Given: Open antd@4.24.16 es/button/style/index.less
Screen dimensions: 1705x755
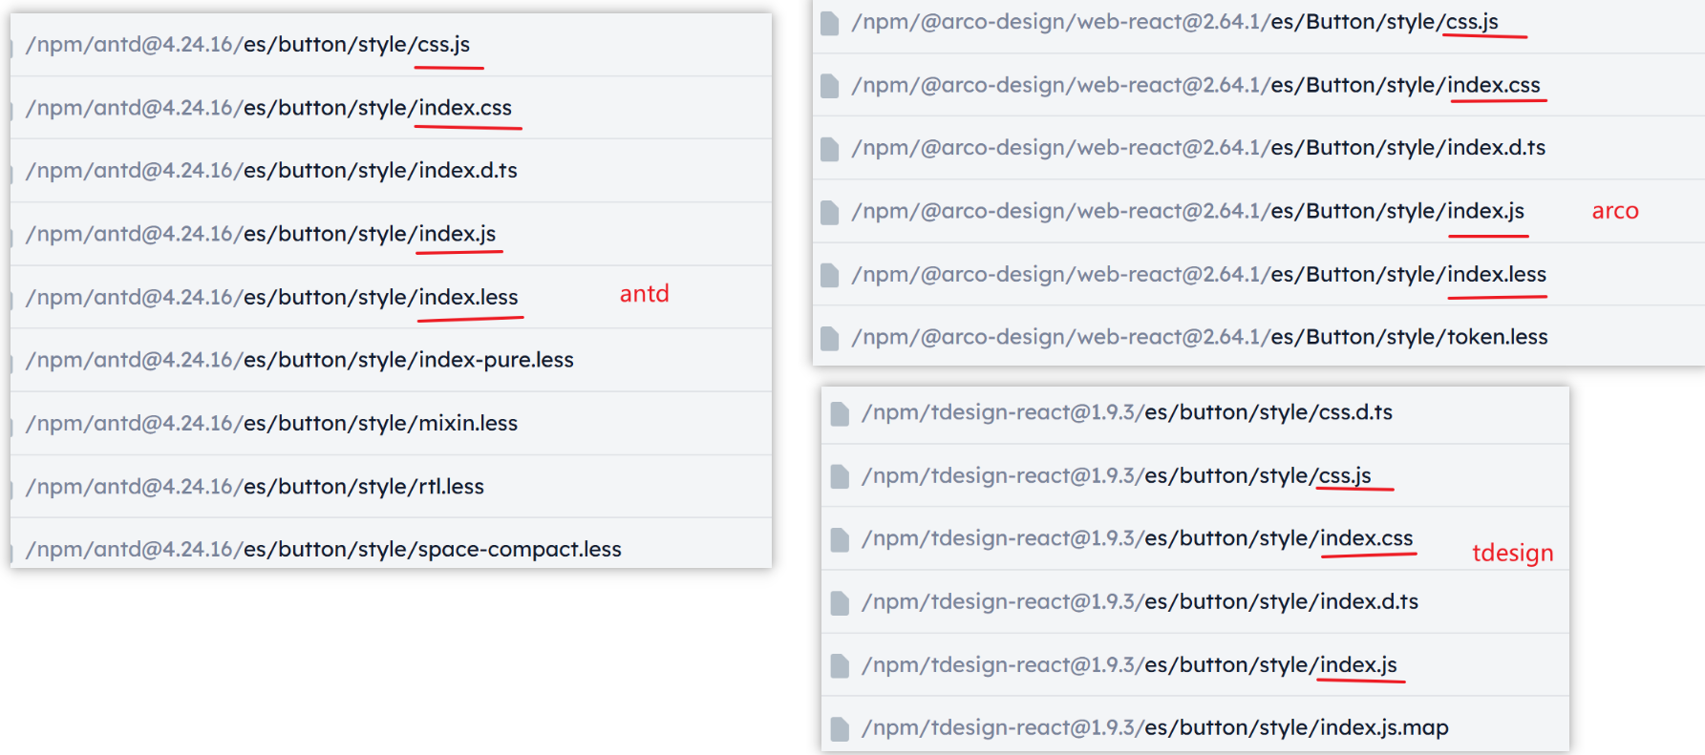Looking at the screenshot, I should (x=272, y=298).
